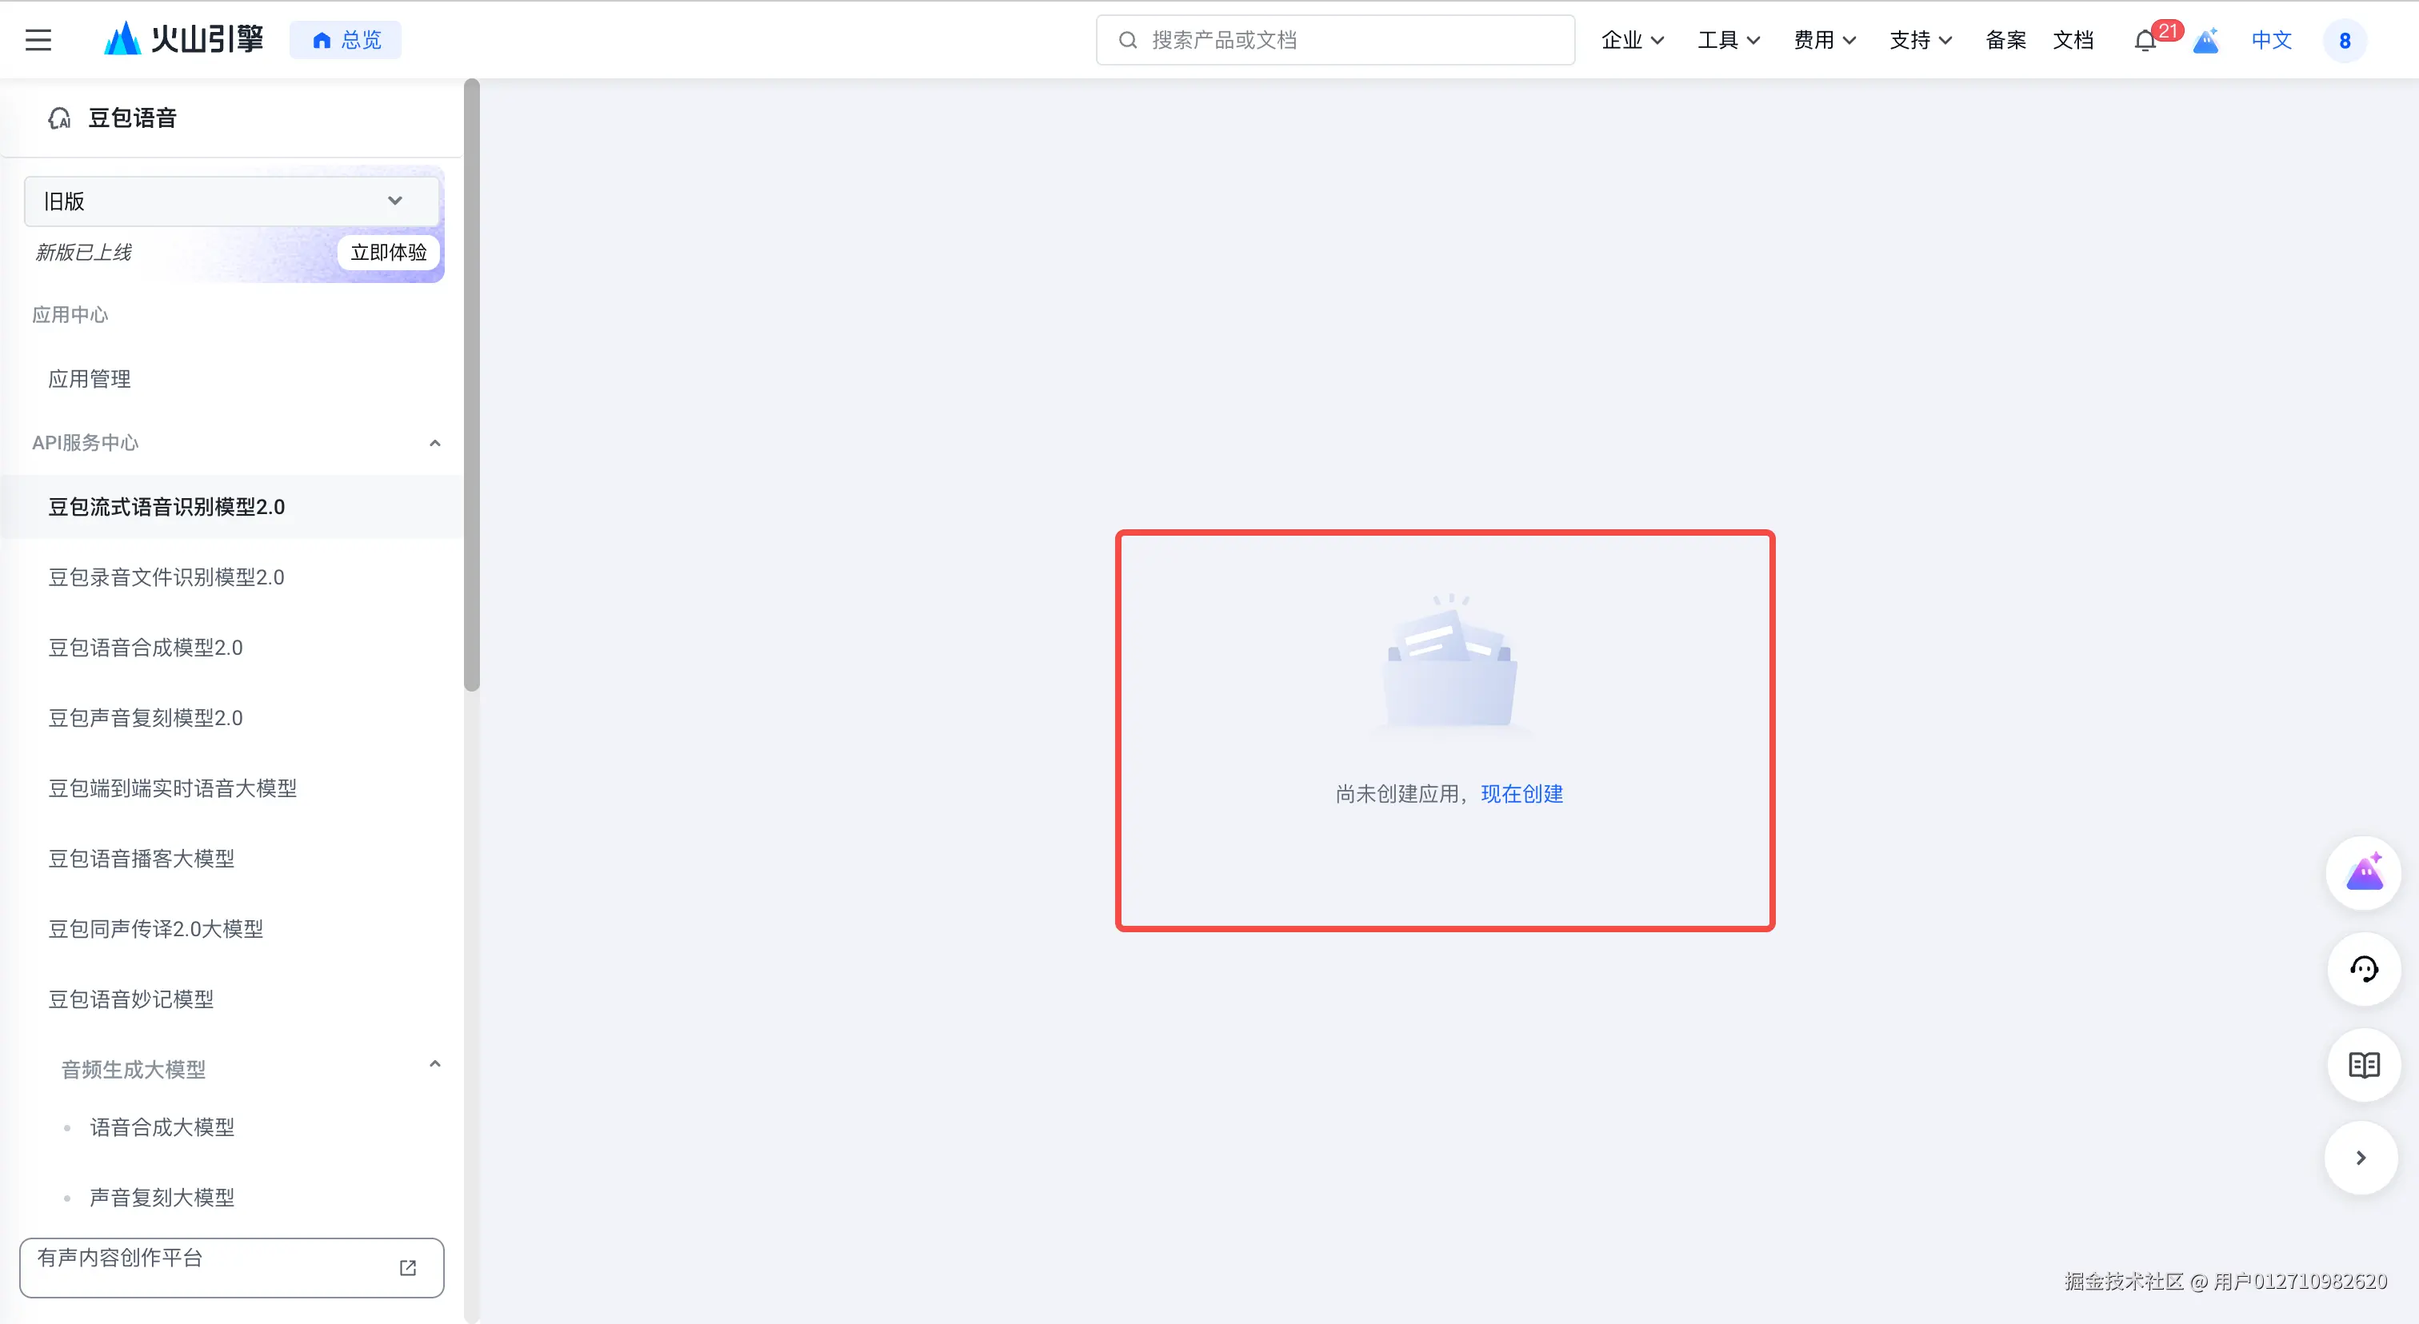
Task: Click the 立即体验 button
Action: [x=388, y=253]
